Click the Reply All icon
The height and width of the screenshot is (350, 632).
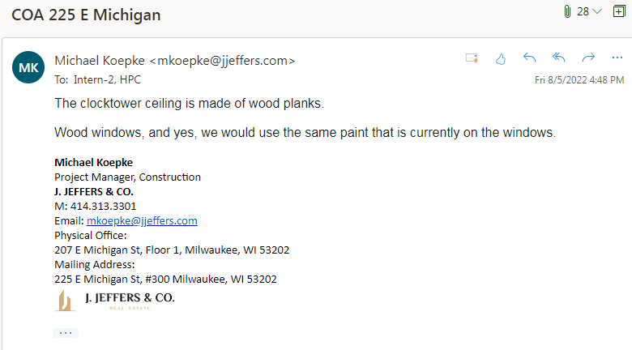point(559,58)
